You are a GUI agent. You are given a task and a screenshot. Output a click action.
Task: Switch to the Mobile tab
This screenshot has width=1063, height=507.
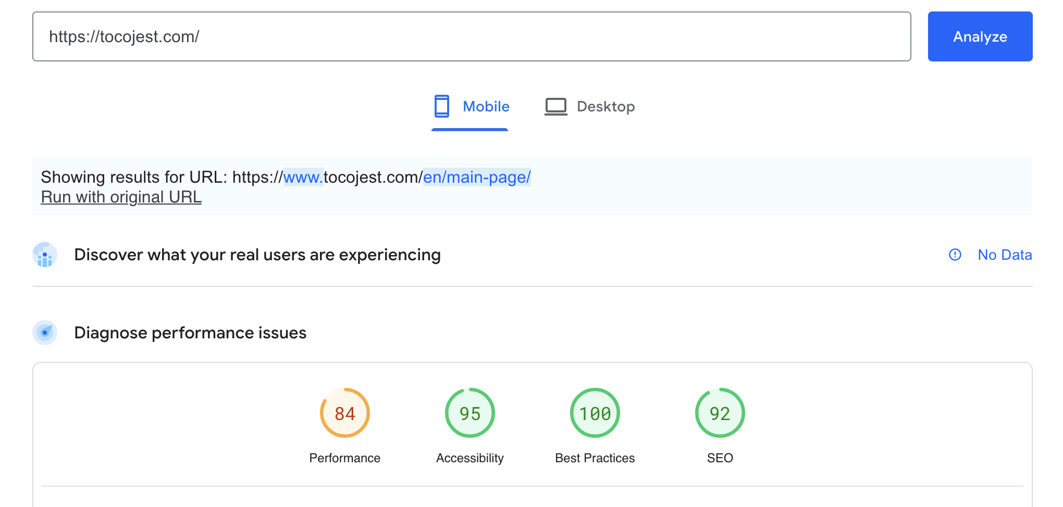pos(470,107)
